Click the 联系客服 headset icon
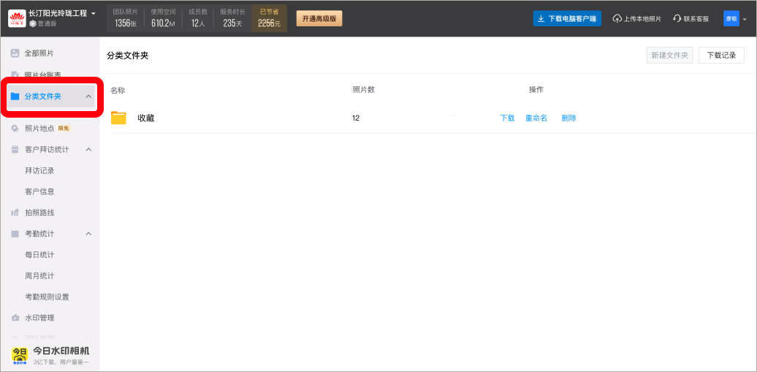The width and height of the screenshot is (757, 372). coord(677,19)
